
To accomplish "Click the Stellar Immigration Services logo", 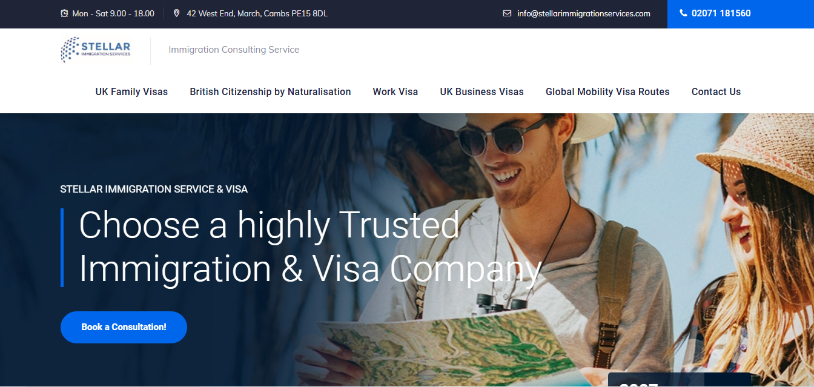I will pos(96,50).
